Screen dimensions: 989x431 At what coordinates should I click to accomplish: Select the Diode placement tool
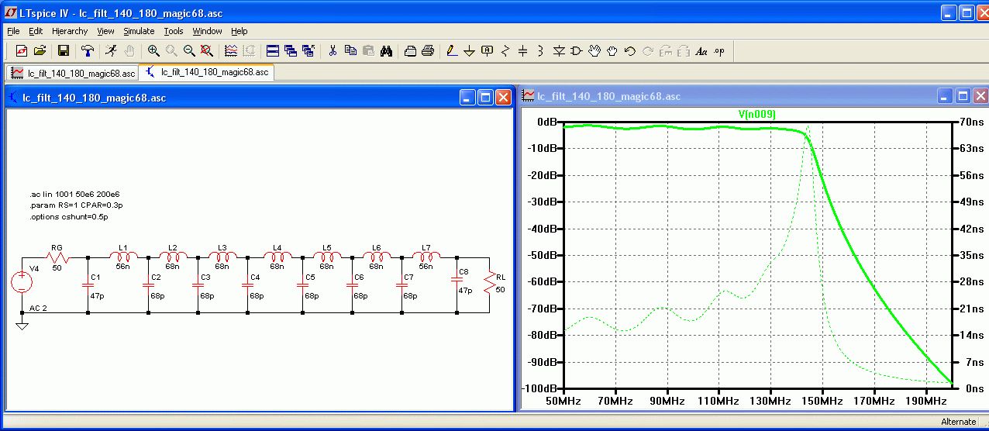(x=559, y=51)
